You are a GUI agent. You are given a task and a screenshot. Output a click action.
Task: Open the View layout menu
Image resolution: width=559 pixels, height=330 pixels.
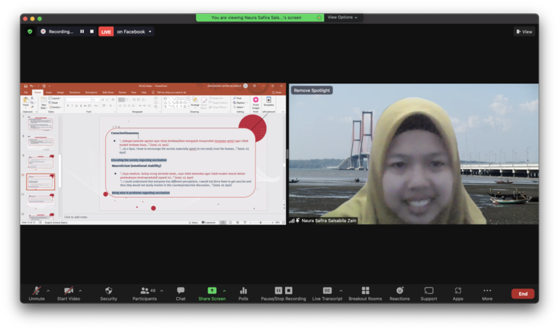click(524, 31)
